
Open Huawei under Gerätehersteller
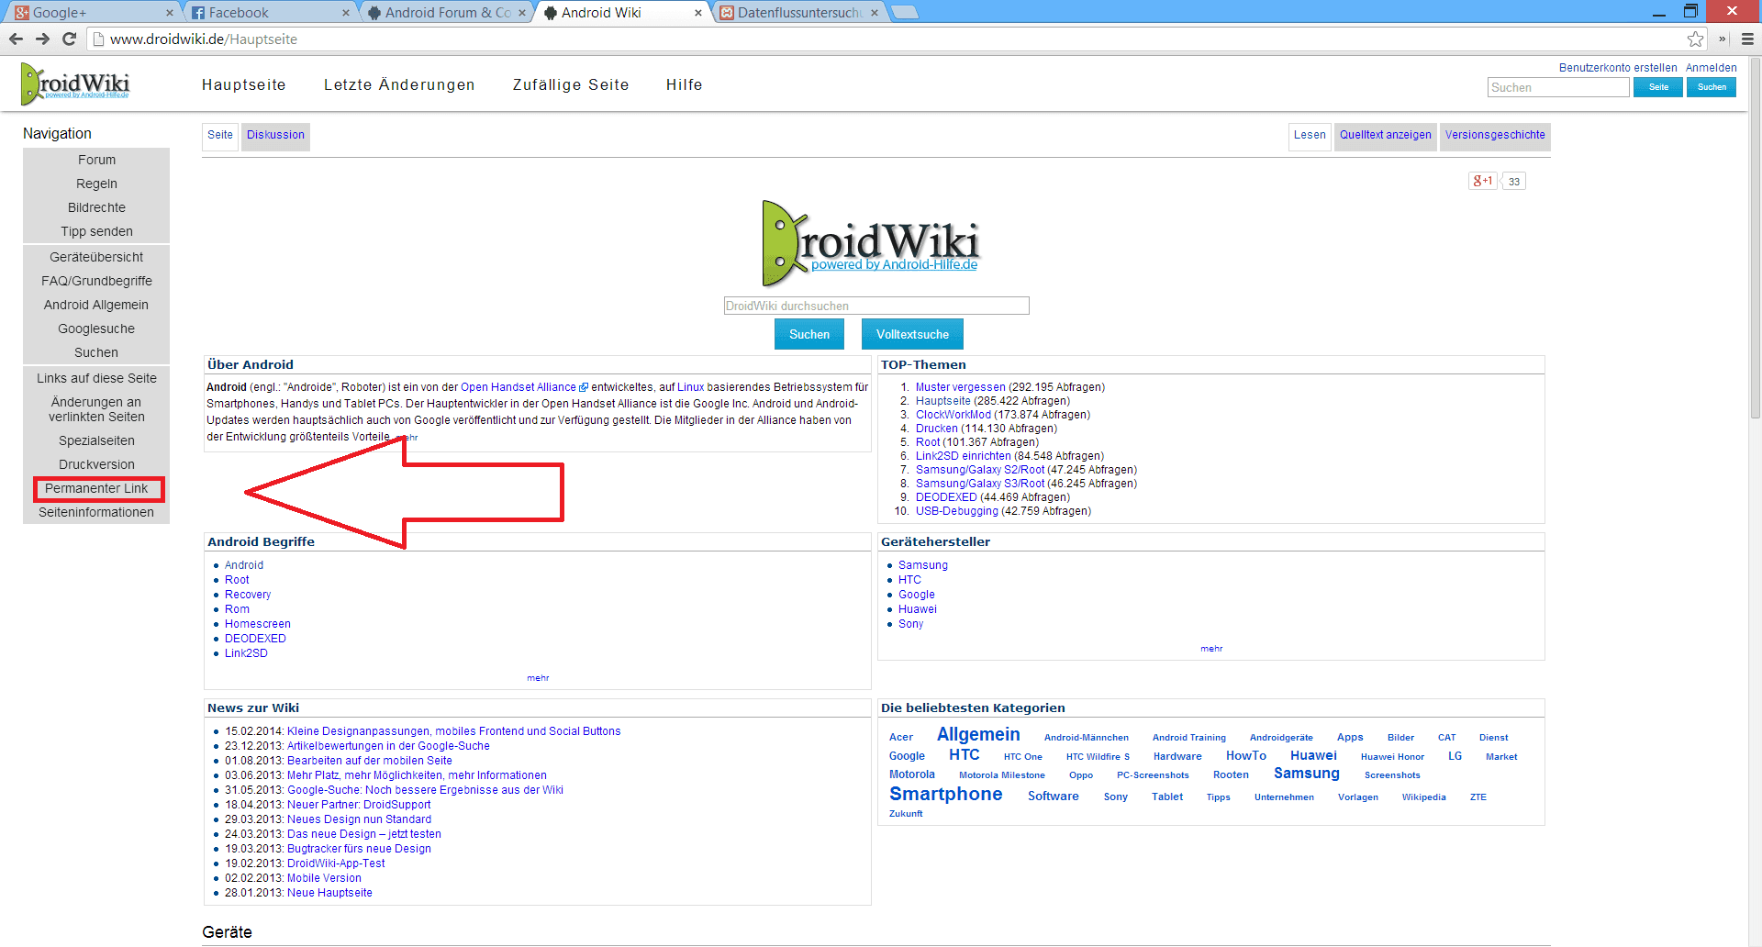918,609
